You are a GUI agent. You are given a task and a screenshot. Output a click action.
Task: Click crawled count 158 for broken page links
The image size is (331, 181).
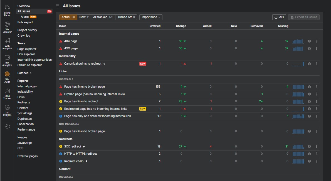tap(158, 87)
